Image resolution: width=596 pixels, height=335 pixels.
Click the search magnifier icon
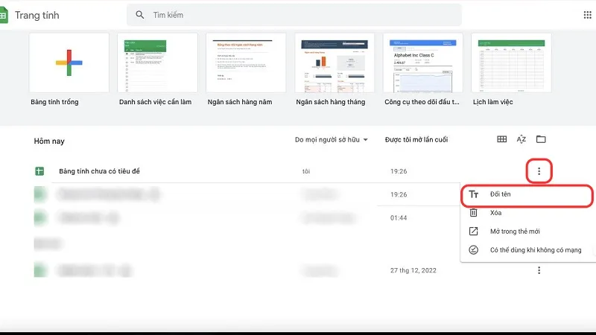point(140,15)
